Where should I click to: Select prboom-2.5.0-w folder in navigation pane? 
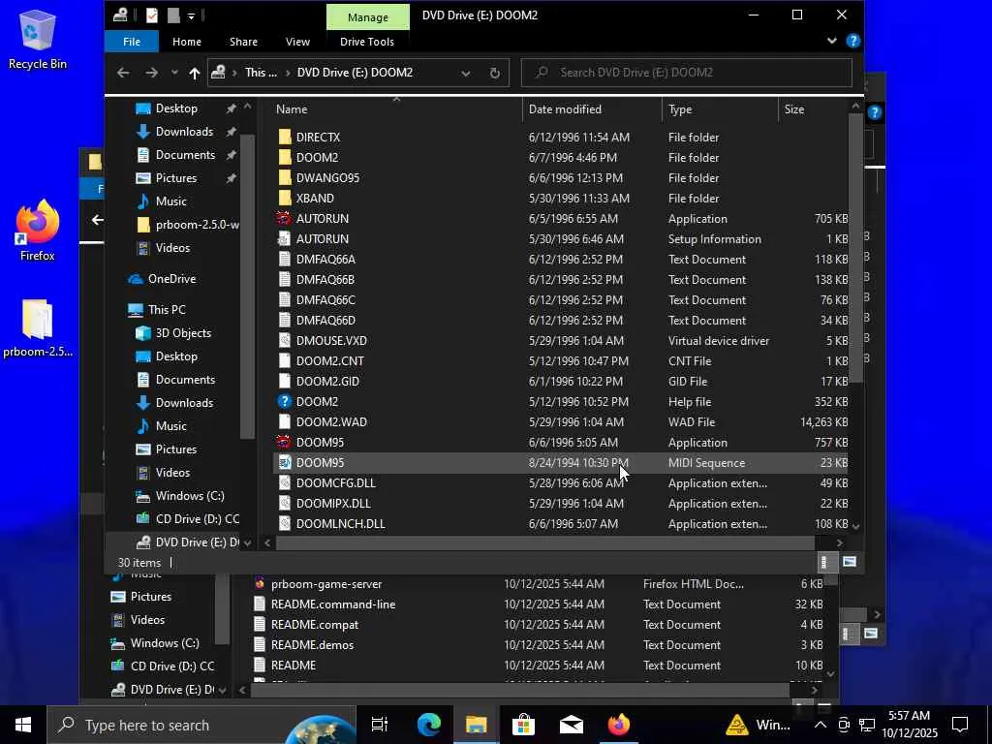tap(197, 225)
